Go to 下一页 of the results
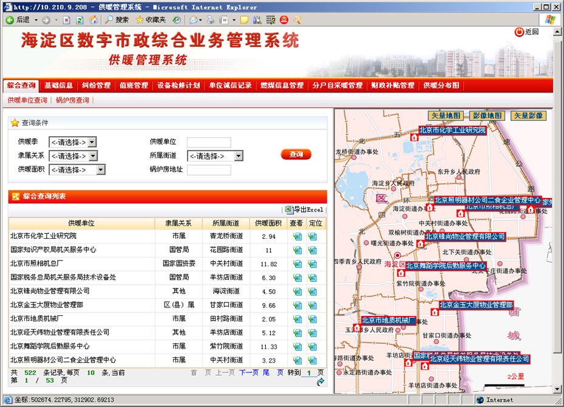The image size is (564, 407). point(249,373)
